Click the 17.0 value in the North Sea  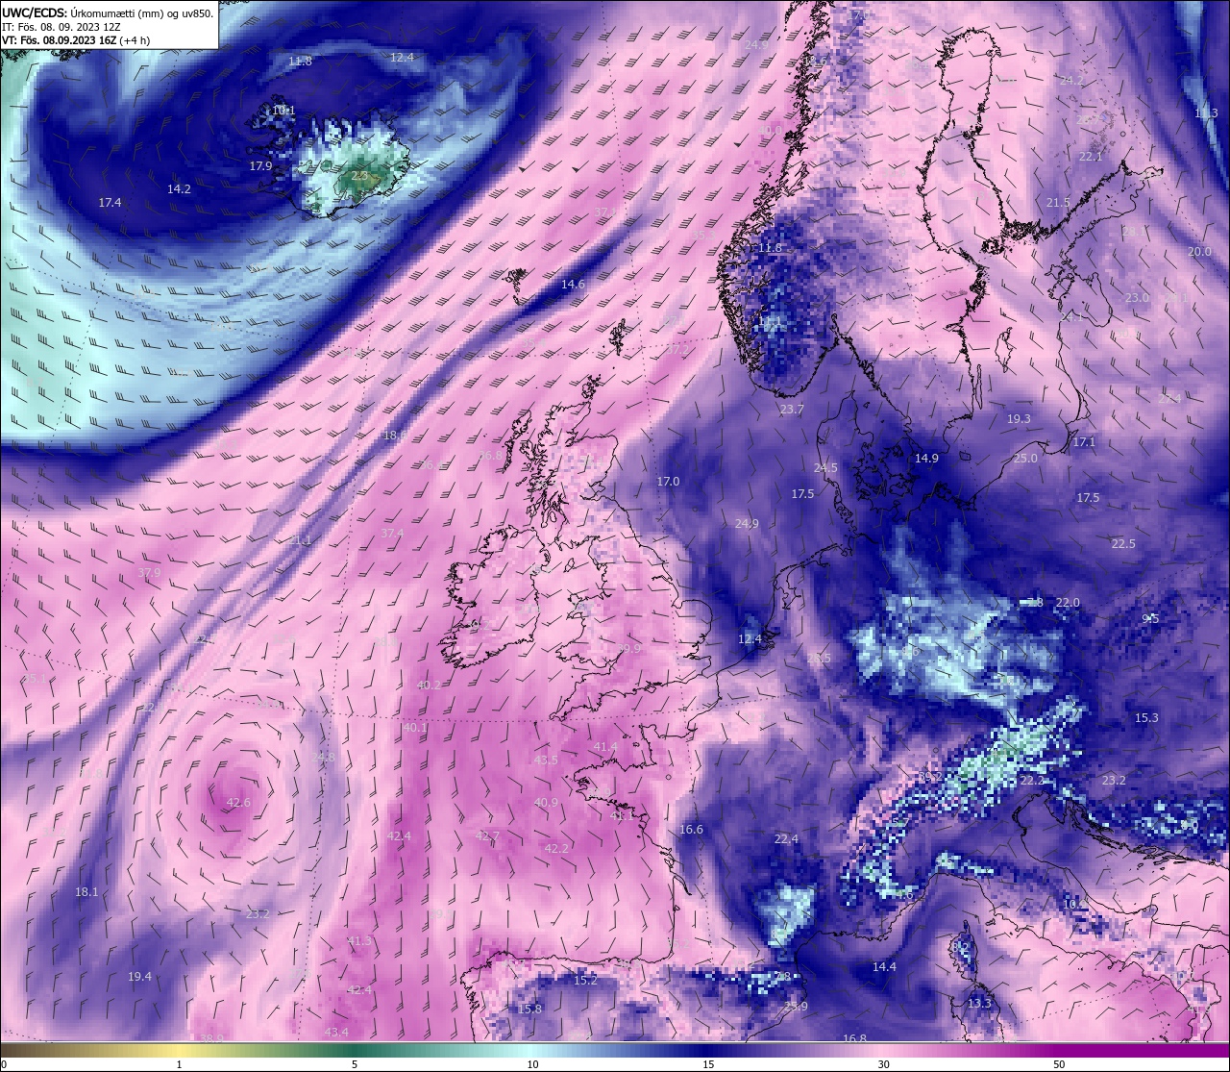point(668,482)
